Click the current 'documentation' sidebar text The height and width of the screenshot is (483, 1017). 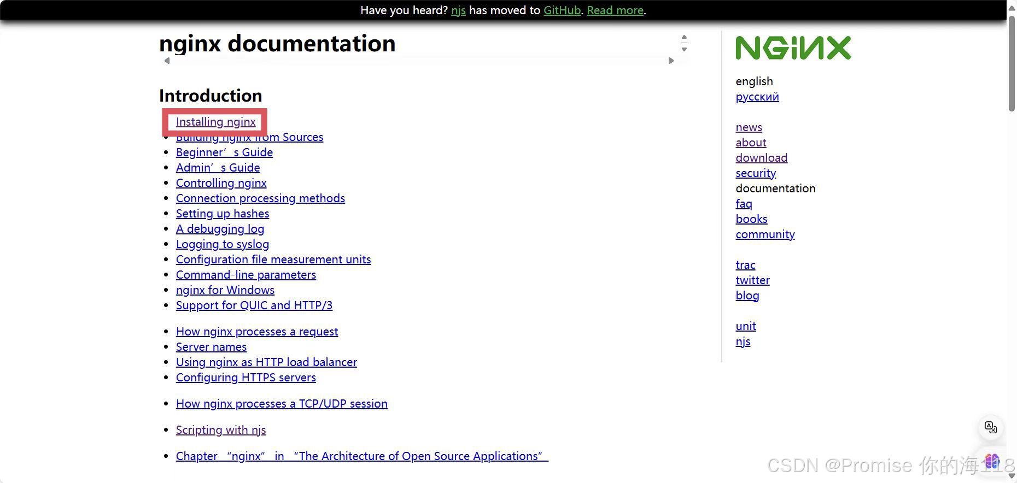(x=775, y=189)
